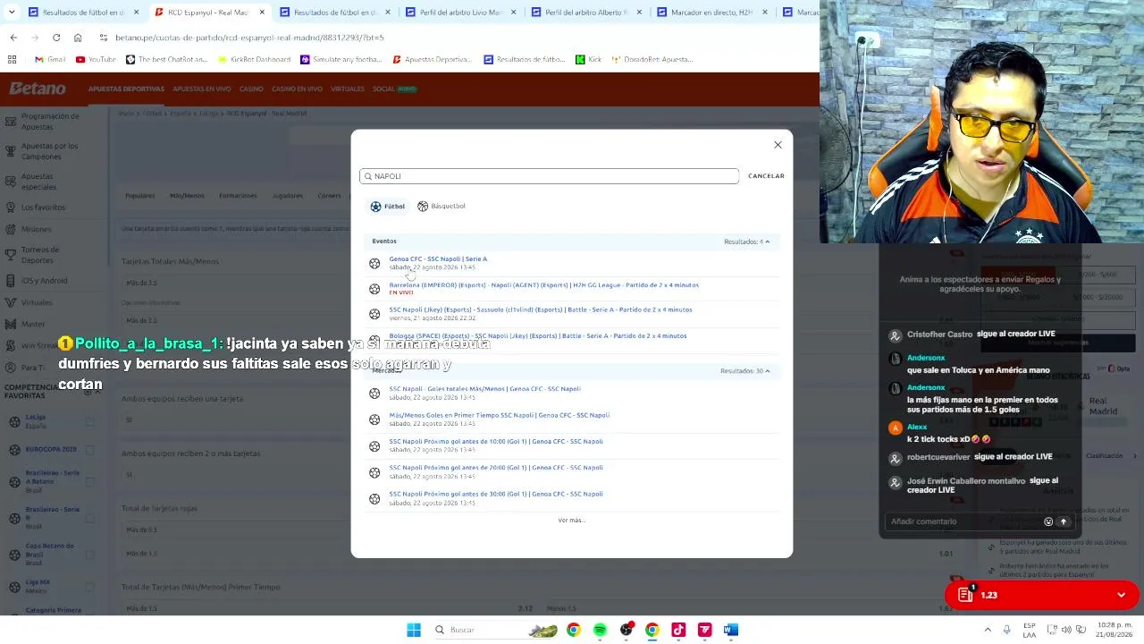Close the search dialog with the X
This screenshot has width=1144, height=644.
[778, 145]
